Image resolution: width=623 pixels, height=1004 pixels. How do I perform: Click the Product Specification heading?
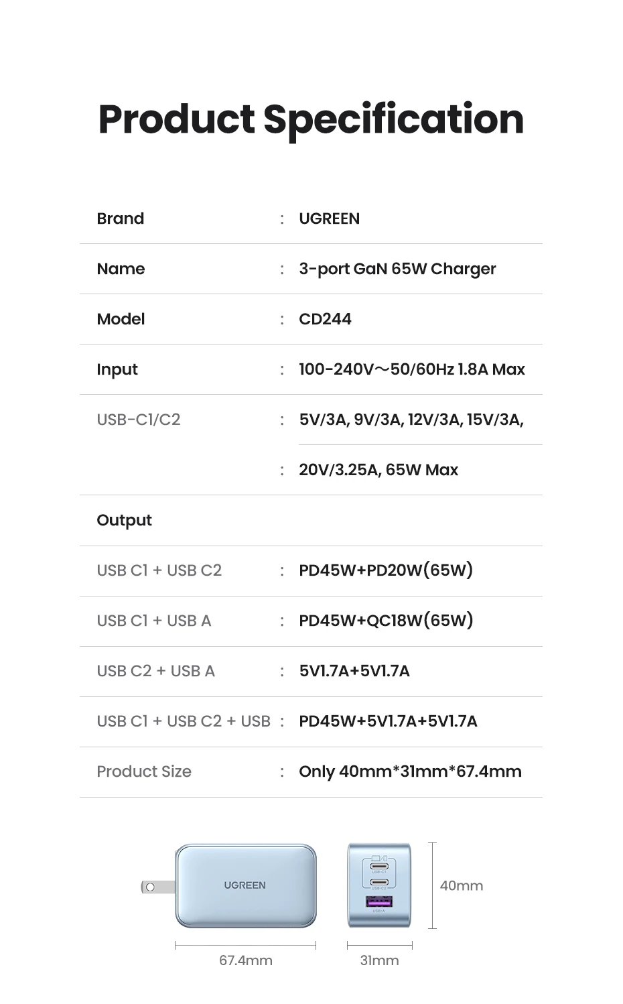[311, 119]
